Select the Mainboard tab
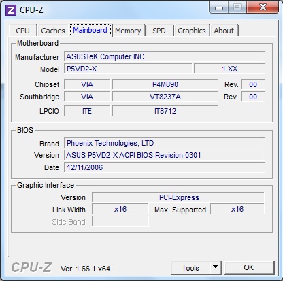The width and height of the screenshot is (283, 281). click(90, 30)
